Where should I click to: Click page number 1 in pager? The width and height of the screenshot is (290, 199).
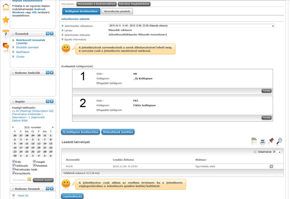pyautogui.click(x=255, y=152)
